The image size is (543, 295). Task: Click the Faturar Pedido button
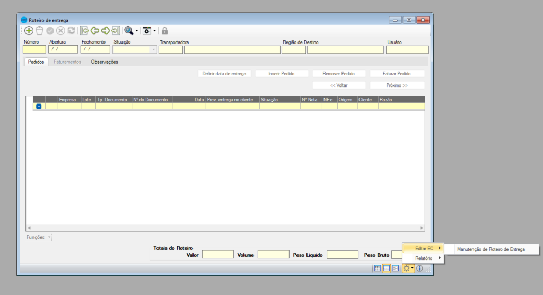397,74
